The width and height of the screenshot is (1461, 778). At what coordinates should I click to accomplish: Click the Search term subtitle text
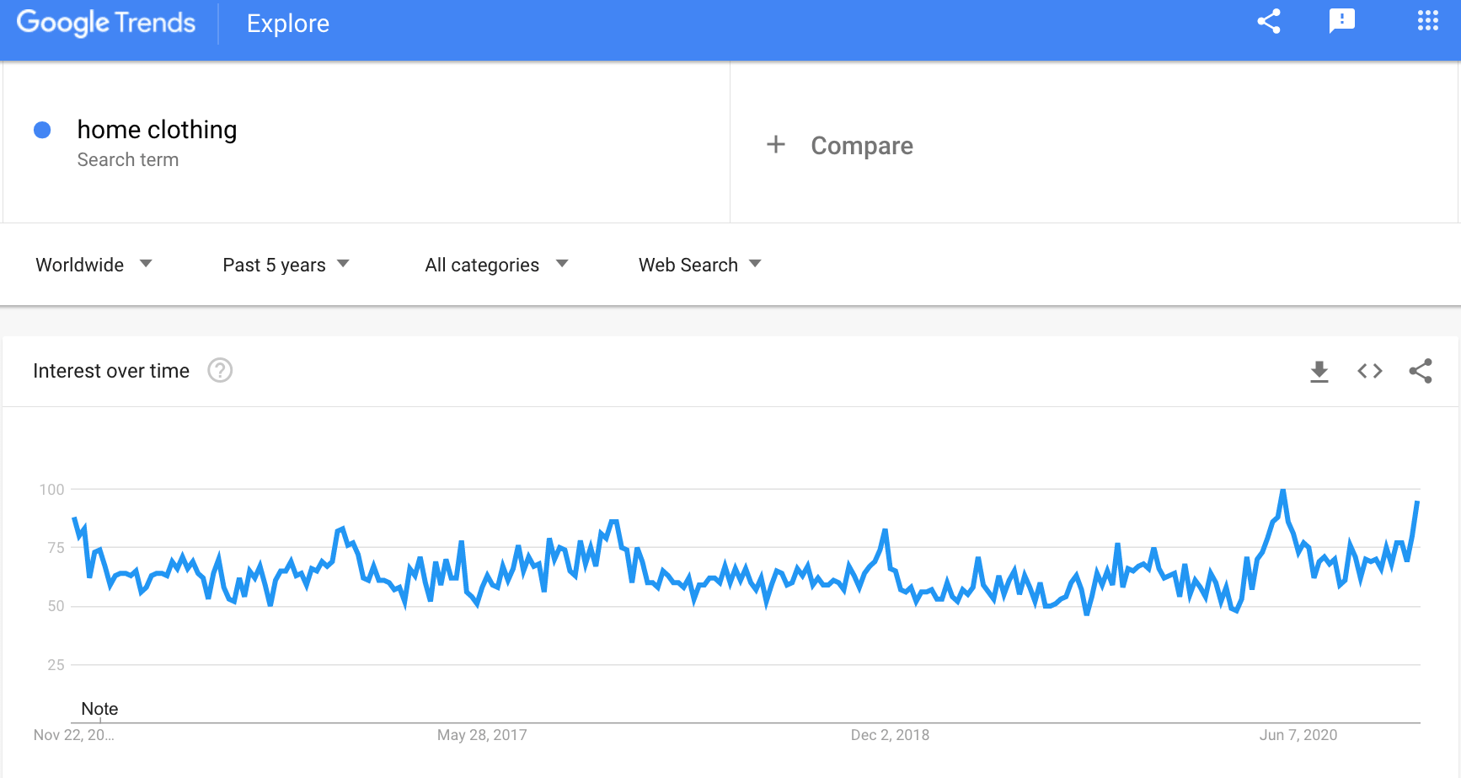tap(128, 159)
